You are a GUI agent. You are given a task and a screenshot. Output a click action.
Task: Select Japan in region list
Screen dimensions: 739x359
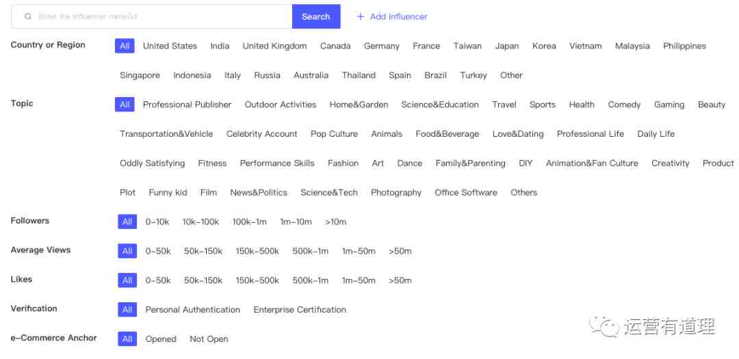507,46
